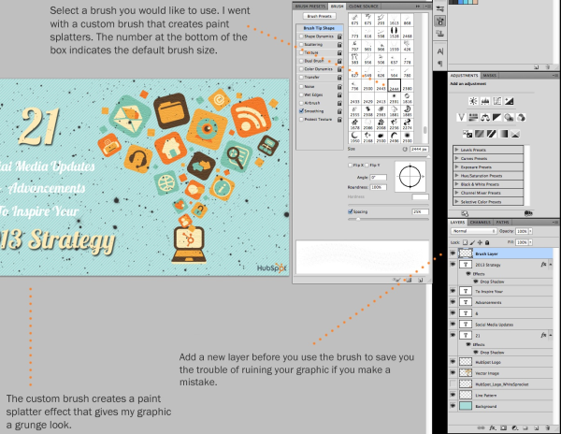Expand Hue/Saturation Presets
Screen dimensions: 561x434
click(x=457, y=175)
